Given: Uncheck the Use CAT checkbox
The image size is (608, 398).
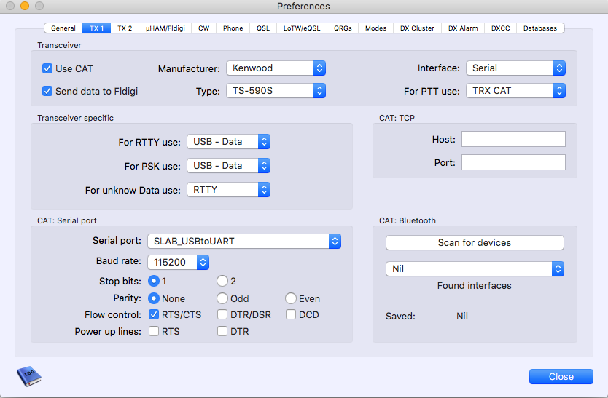Looking at the screenshot, I should pos(47,68).
